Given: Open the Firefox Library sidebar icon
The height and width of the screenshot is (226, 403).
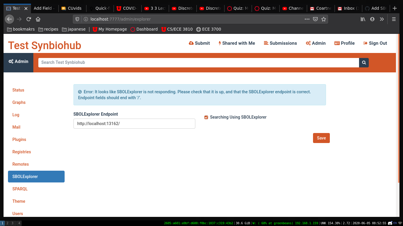Looking at the screenshot, I should coord(363,19).
